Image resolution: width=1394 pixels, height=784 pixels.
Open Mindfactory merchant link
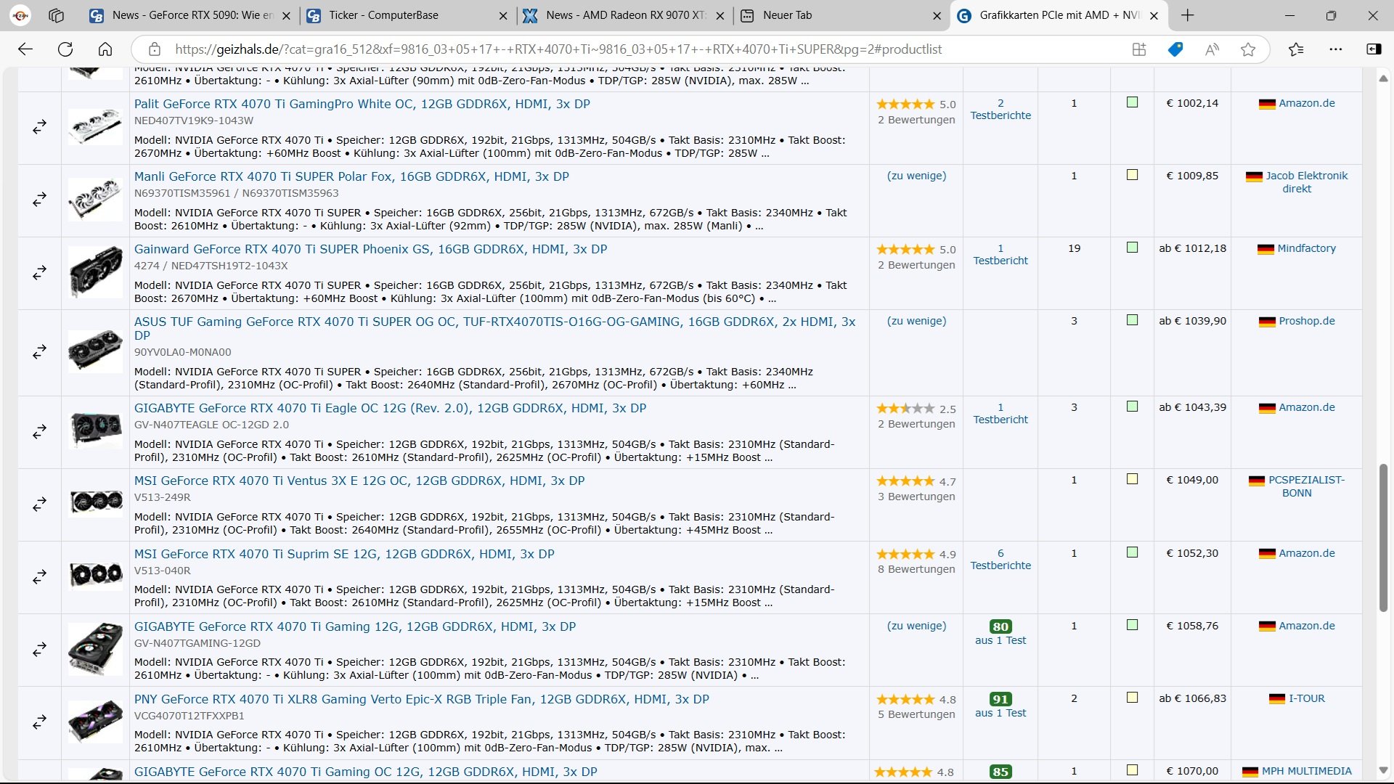point(1306,248)
